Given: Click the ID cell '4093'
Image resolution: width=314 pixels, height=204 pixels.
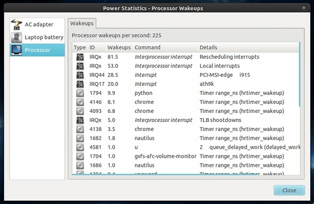Looking at the screenshot, I should [x=95, y=111].
